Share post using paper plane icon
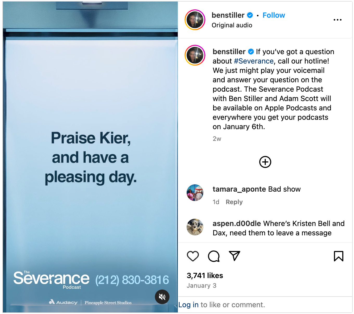The height and width of the screenshot is (314, 354). pyautogui.click(x=235, y=256)
